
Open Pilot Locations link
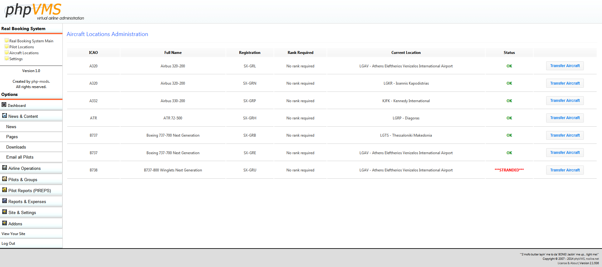(22, 47)
